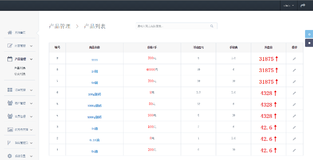Click the search magnifier icon

pos(212,26)
